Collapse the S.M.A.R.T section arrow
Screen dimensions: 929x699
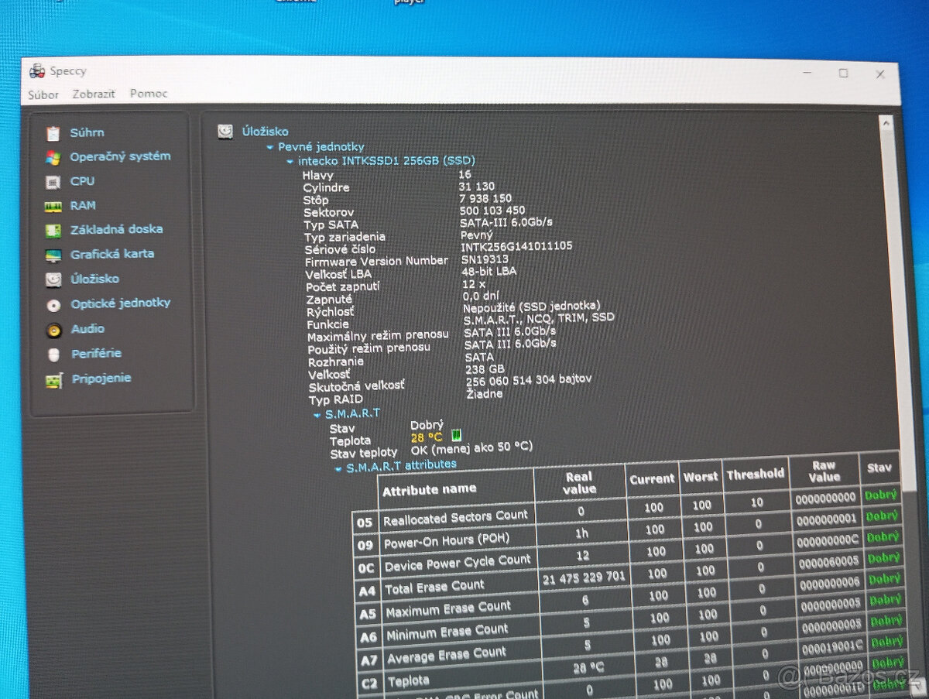click(317, 415)
